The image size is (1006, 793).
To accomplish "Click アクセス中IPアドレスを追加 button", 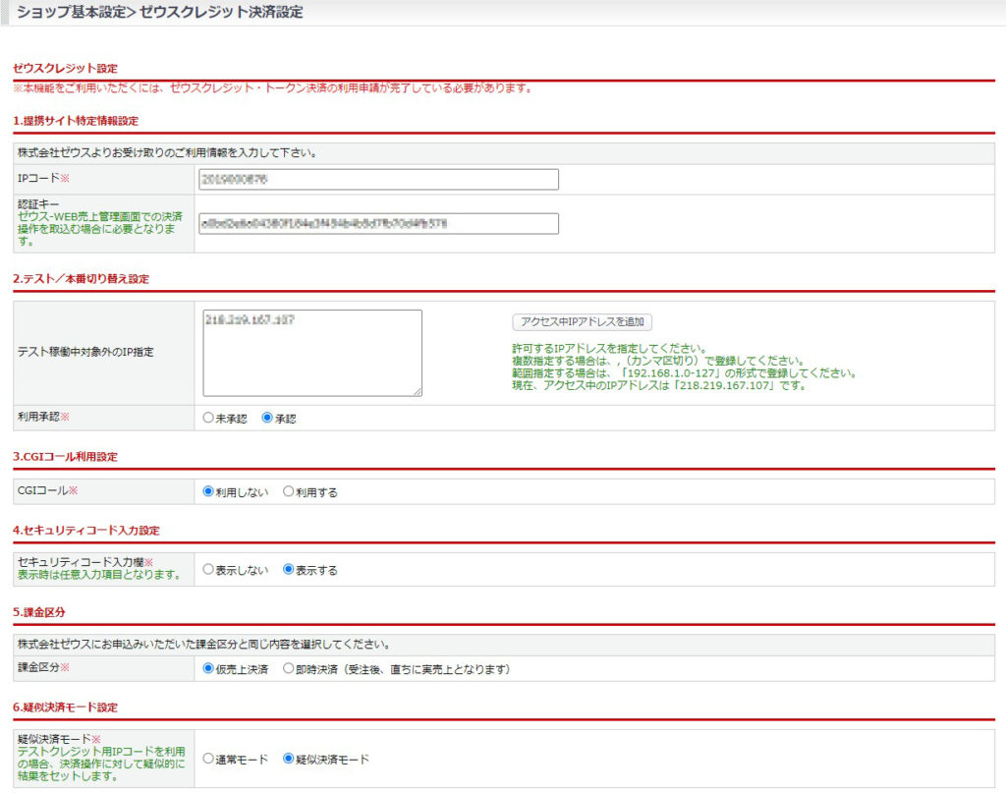I will (582, 322).
